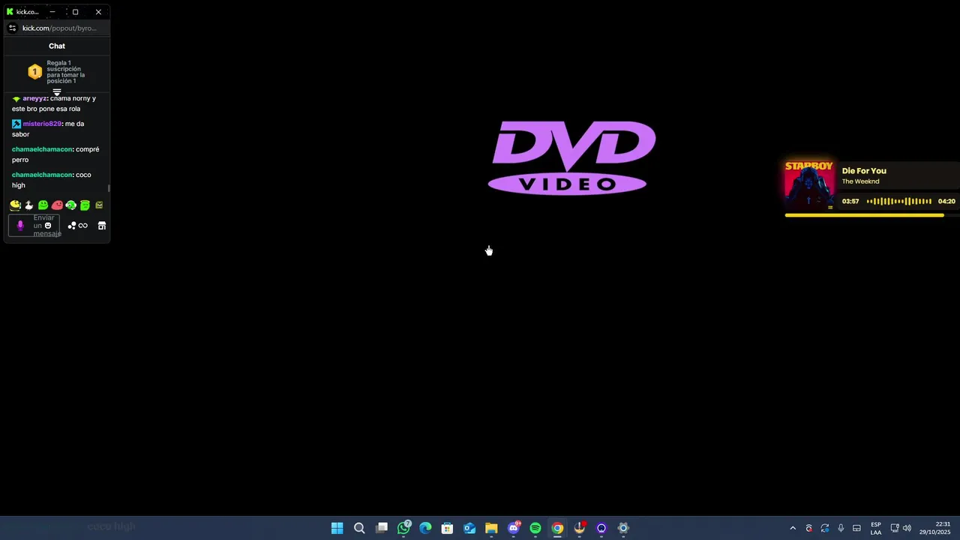Click the 03:57 elapsed time
Viewport: 960px width, 540px height.
850,202
